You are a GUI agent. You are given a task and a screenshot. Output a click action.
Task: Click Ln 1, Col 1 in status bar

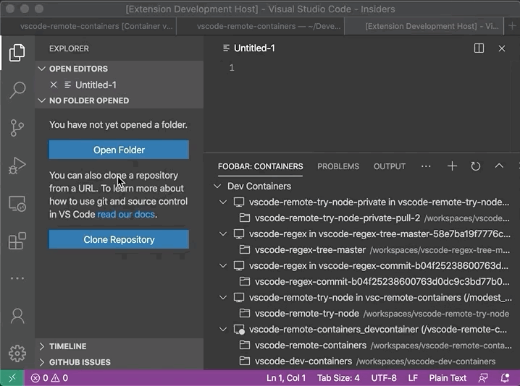coord(286,378)
